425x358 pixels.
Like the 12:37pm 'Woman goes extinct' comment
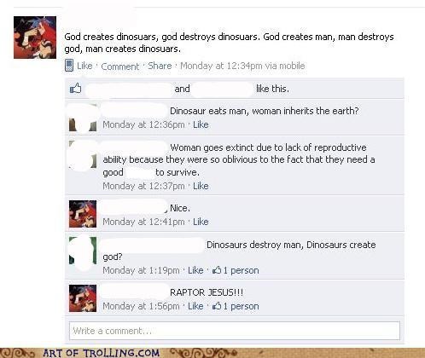pyautogui.click(x=201, y=186)
